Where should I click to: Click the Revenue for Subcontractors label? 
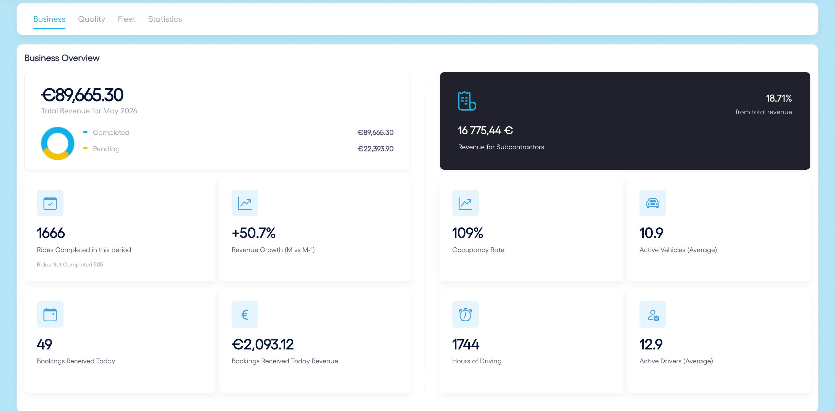coord(501,147)
